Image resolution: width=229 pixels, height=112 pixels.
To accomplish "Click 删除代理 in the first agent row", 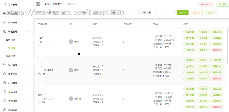I will tap(217, 50).
